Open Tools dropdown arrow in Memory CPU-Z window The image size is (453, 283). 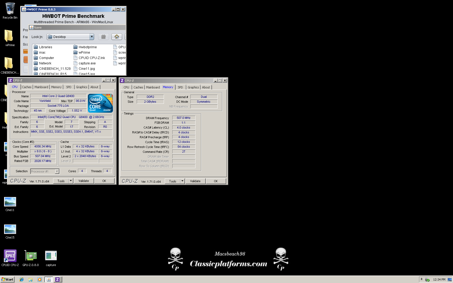click(x=183, y=181)
